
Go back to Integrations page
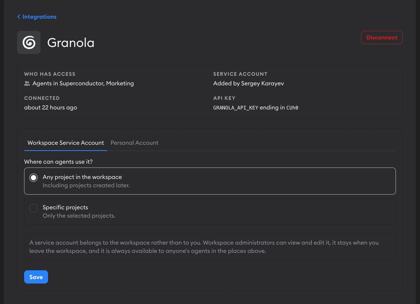[37, 17]
